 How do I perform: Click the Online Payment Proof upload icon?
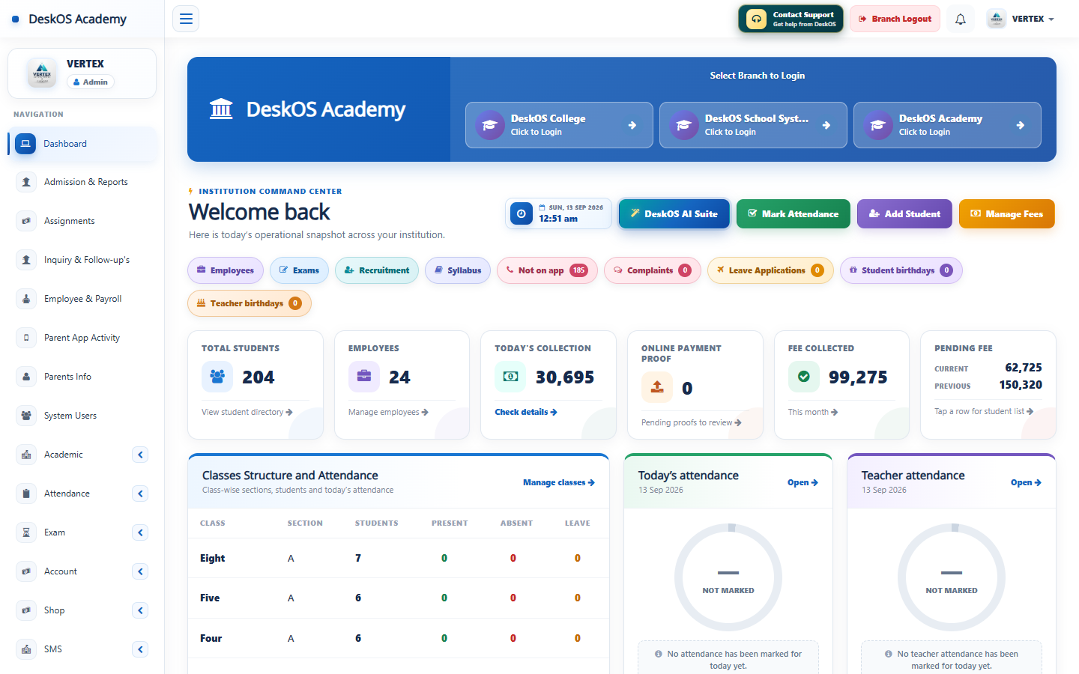[657, 387]
